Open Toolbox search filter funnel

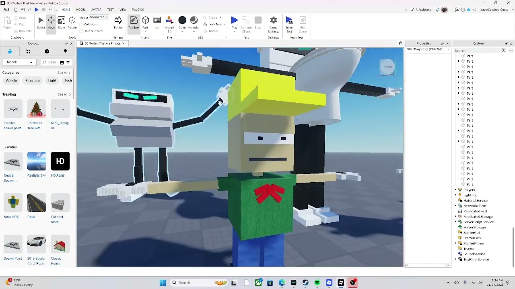(x=68, y=62)
